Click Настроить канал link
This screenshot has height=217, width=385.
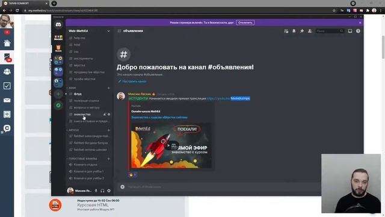[x=132, y=81]
